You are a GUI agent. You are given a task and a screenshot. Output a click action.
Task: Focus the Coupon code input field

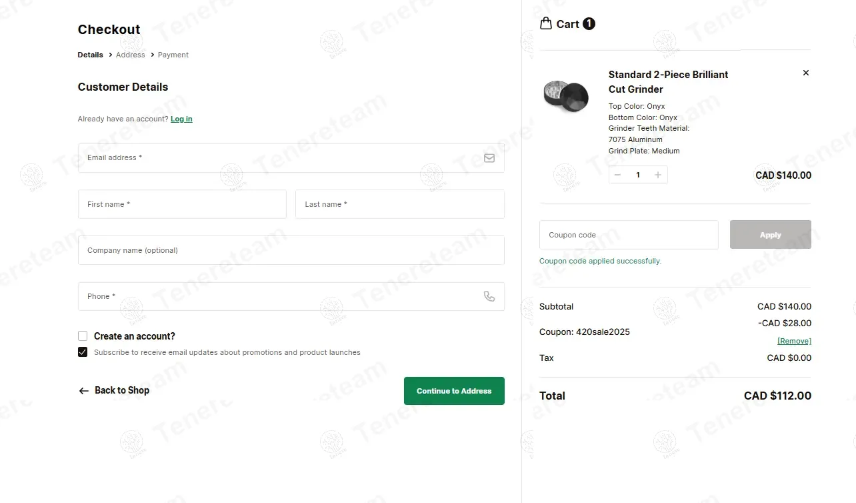(x=629, y=235)
